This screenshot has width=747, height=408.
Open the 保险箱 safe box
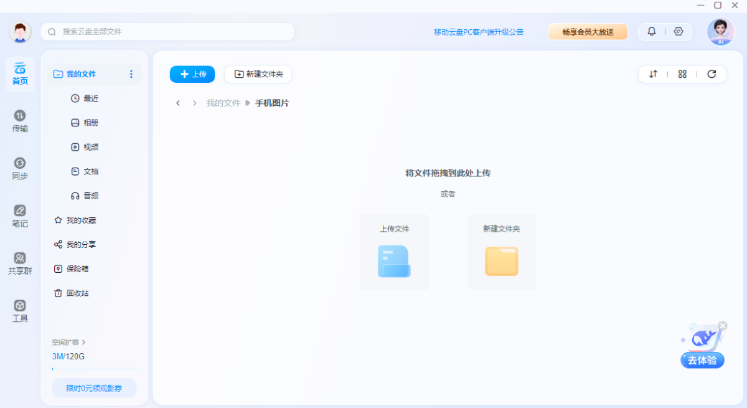pyautogui.click(x=75, y=268)
